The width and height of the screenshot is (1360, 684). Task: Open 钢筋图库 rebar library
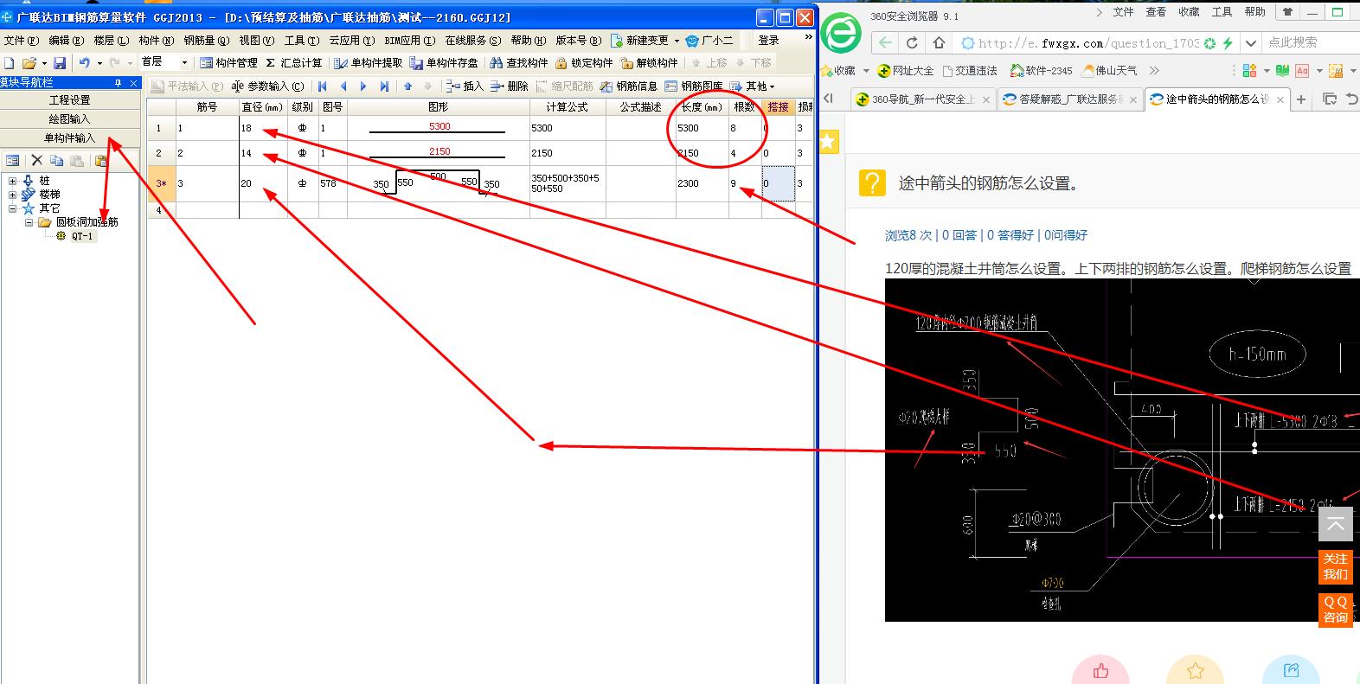[x=694, y=86]
